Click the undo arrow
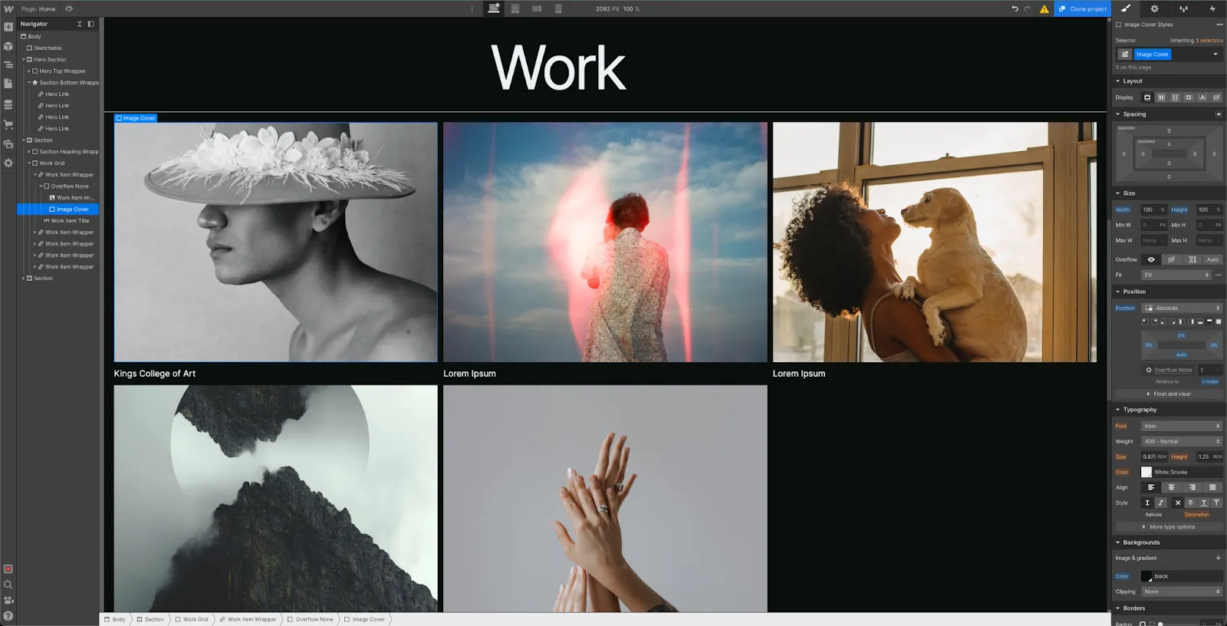This screenshot has width=1227, height=626. click(x=1015, y=8)
